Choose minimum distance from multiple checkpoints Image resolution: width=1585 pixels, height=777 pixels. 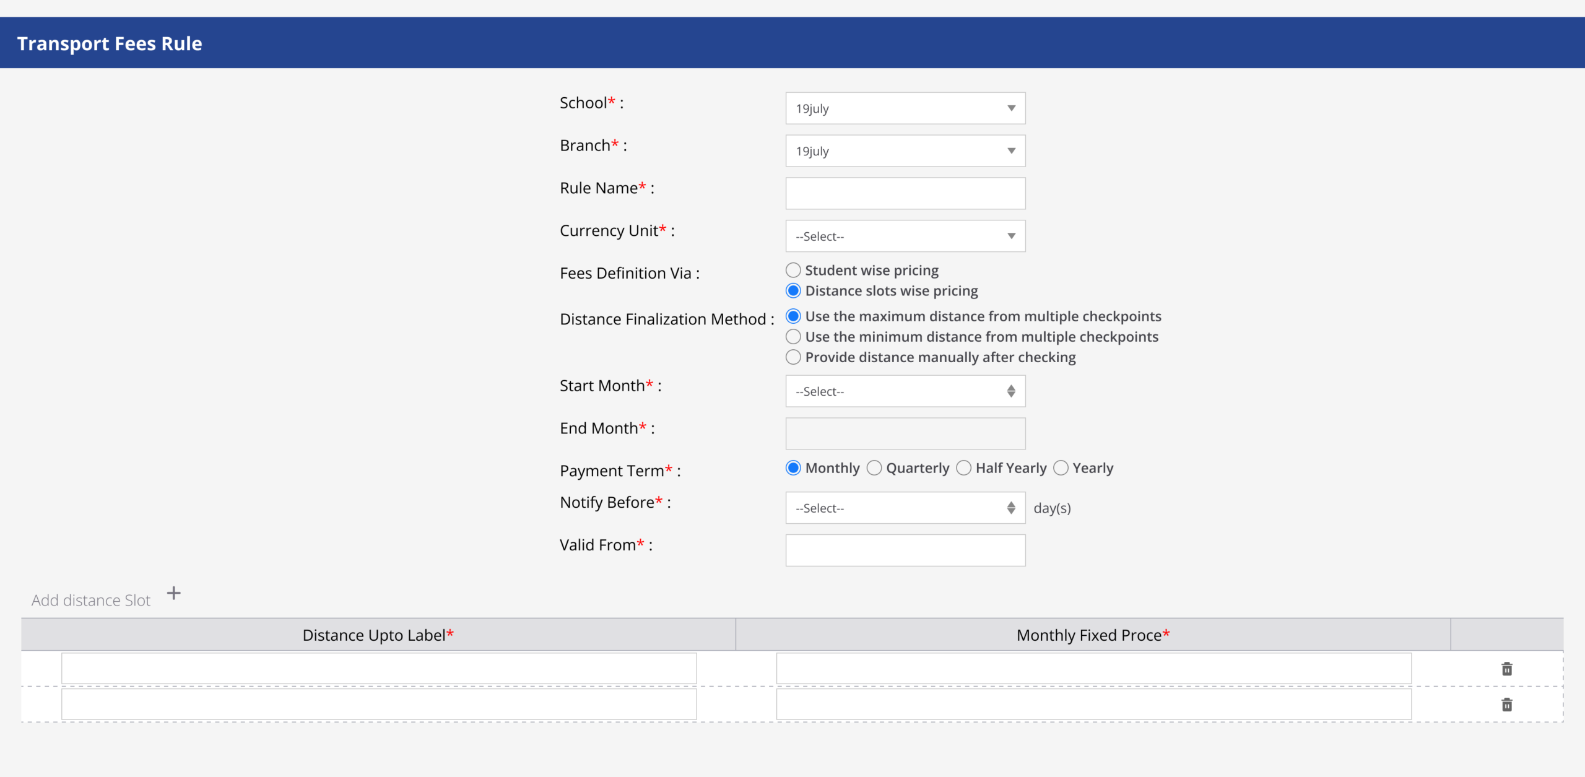tap(793, 337)
